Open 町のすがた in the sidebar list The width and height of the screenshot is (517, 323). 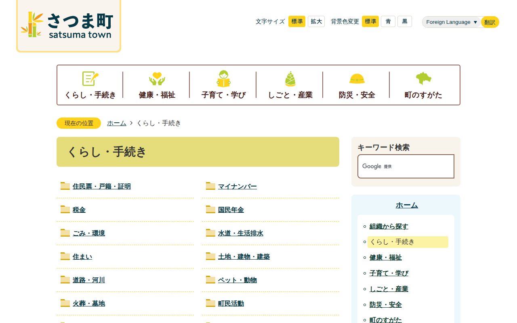386,320
